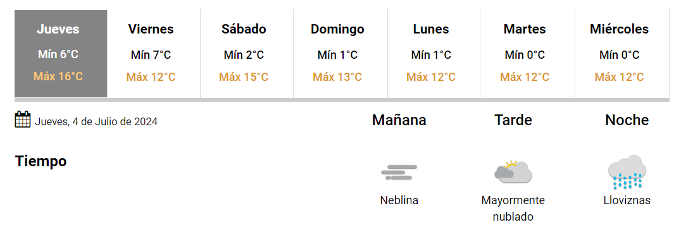
Task: Click Máx 15°C under Sábado
Action: click(x=244, y=77)
